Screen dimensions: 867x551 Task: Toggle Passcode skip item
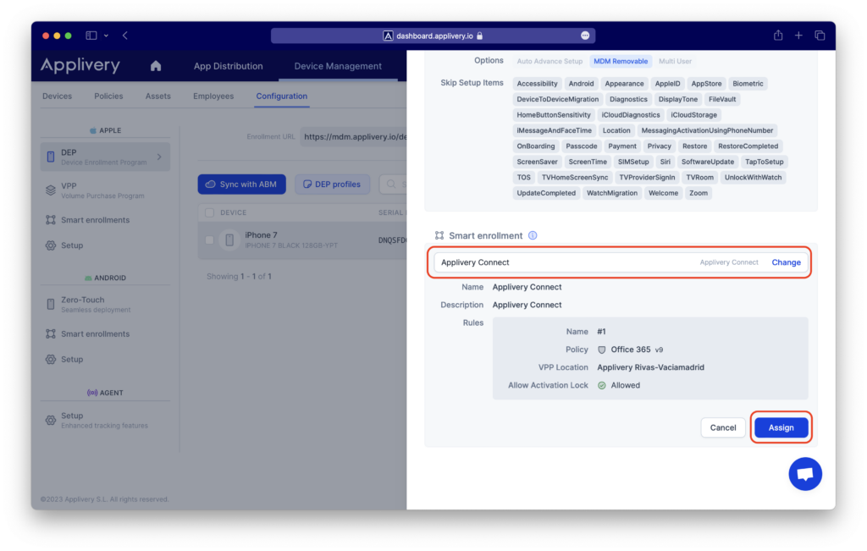click(581, 146)
